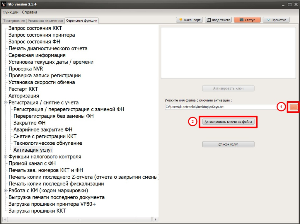
Task: Expand Функции налогового контроля node
Action: coord(5,157)
